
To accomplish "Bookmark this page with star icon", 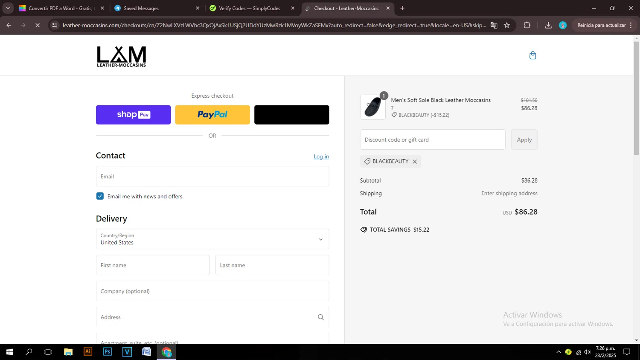I will coord(507,25).
